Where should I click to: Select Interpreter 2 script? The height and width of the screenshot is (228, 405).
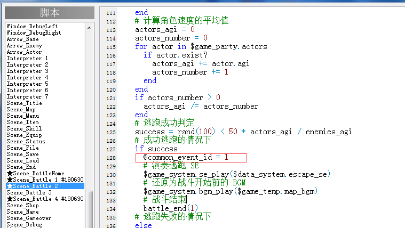pos(27,65)
